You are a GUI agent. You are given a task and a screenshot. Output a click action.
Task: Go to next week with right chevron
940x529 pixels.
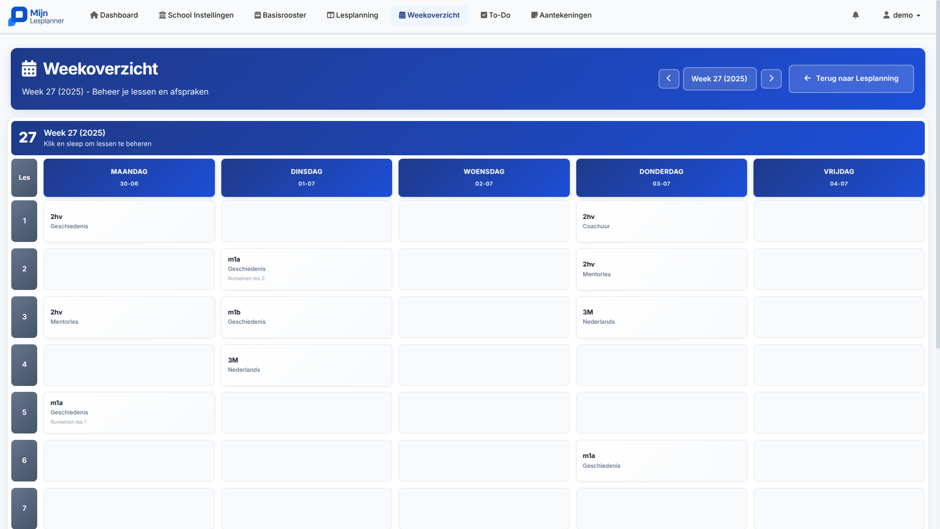coord(771,78)
